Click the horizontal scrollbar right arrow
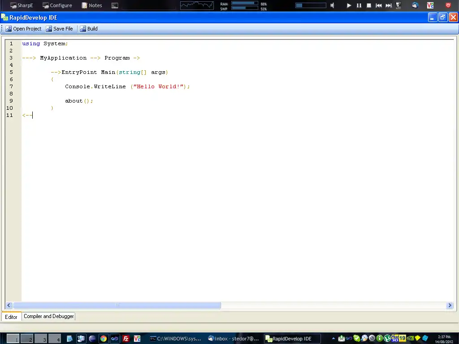459x344 pixels. (450, 305)
